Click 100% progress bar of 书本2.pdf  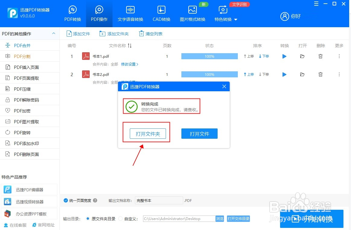point(209,74)
